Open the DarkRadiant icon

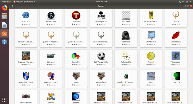click(26, 96)
